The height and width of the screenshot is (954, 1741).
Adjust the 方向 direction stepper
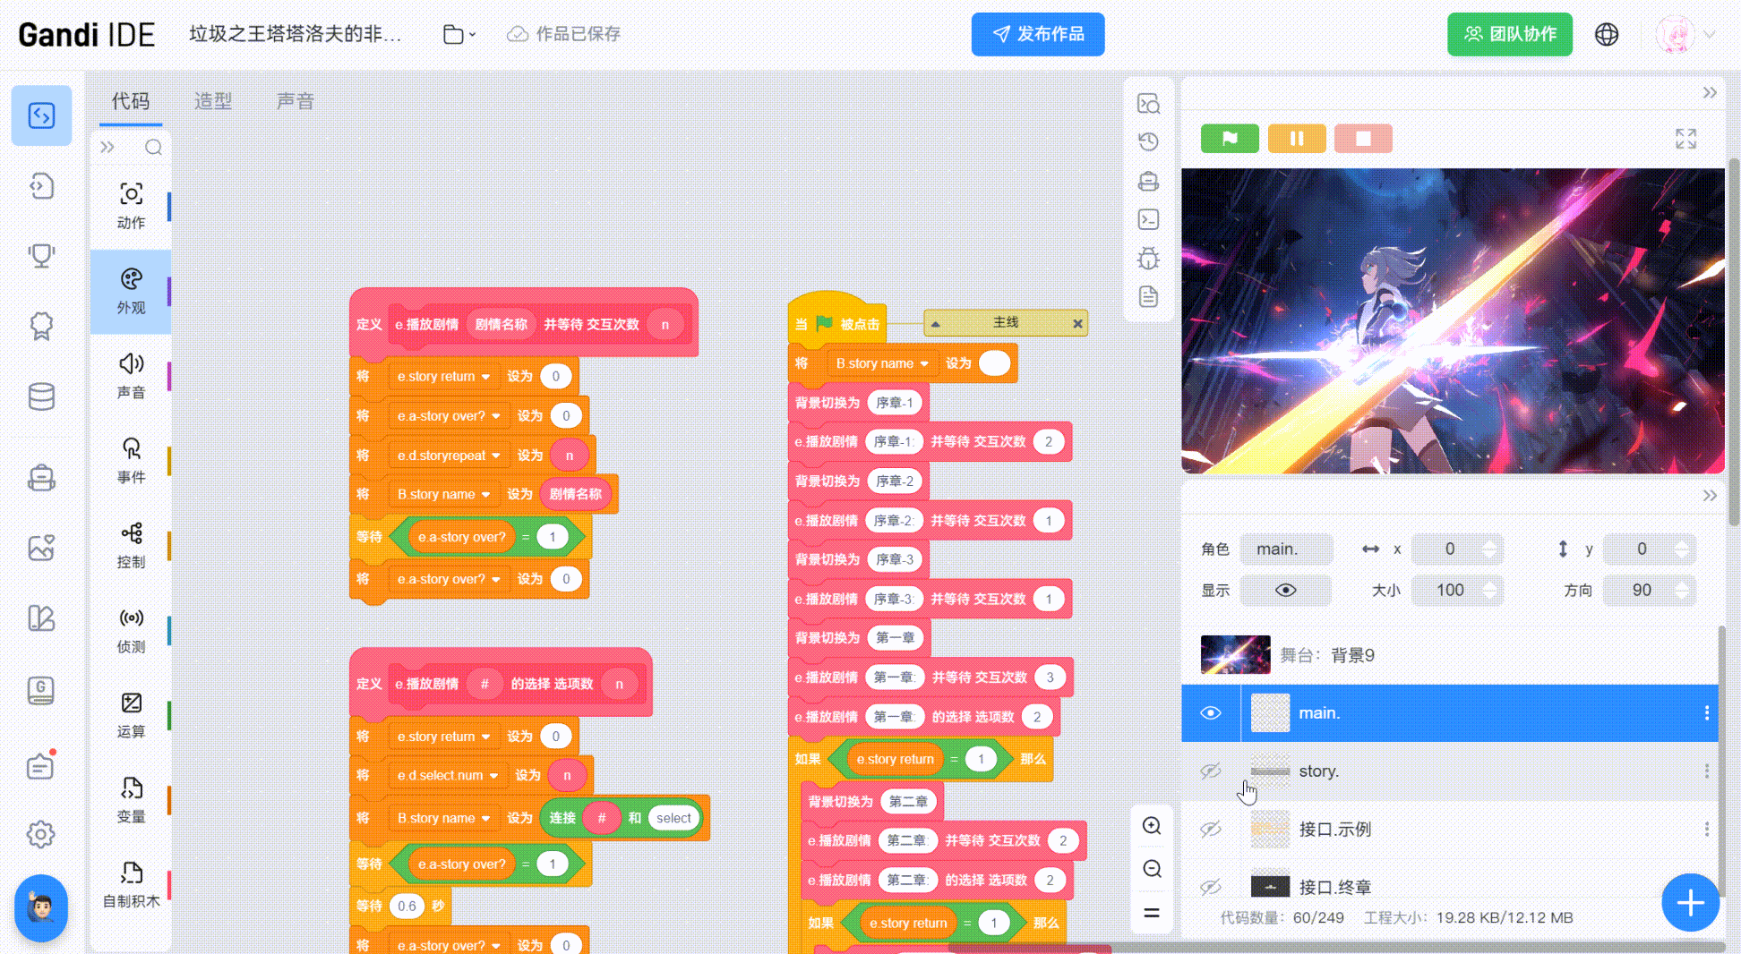[1681, 590]
